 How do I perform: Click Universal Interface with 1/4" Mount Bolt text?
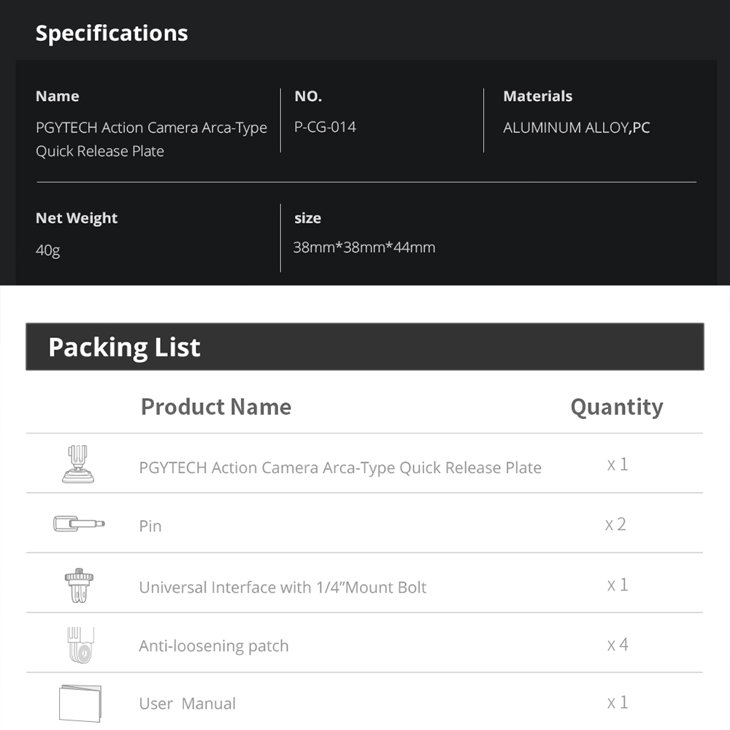[283, 588]
